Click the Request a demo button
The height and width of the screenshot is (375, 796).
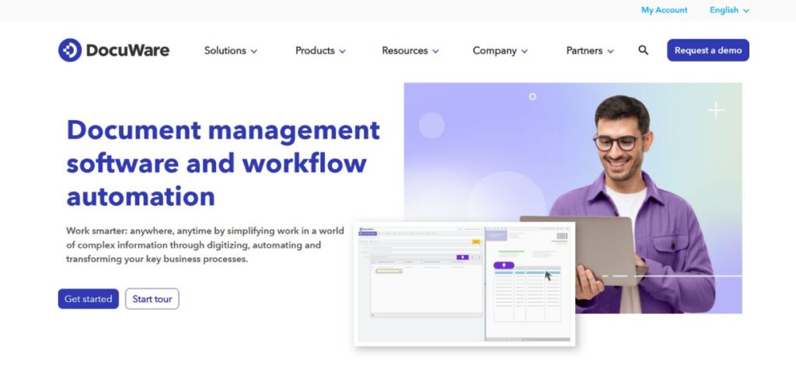(x=707, y=50)
